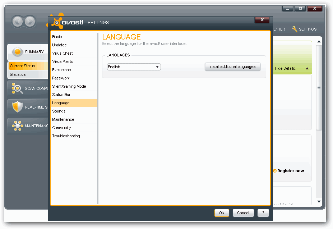Open Scan Computer section
The image size is (333, 229).
pos(28,88)
